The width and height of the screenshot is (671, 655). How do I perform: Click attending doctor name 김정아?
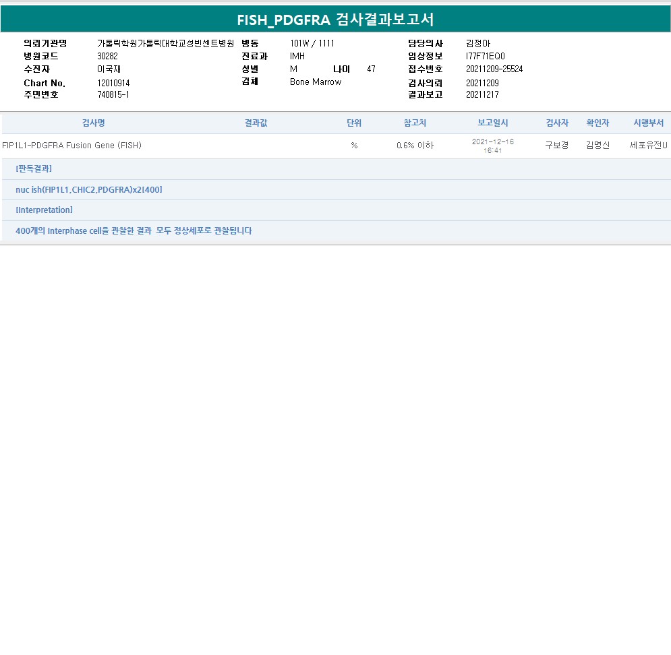pyautogui.click(x=478, y=43)
